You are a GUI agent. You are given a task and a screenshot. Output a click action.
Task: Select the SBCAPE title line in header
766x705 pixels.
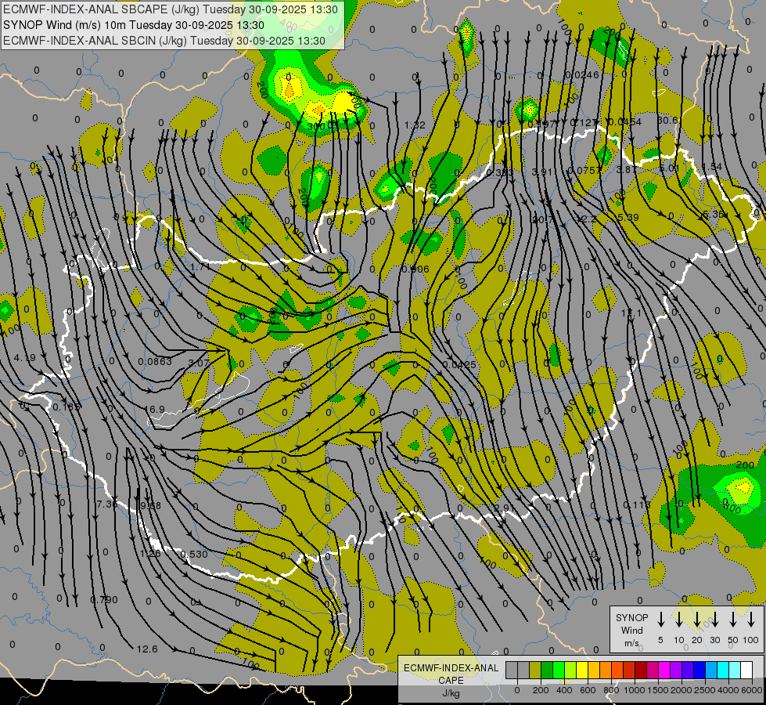pos(170,9)
